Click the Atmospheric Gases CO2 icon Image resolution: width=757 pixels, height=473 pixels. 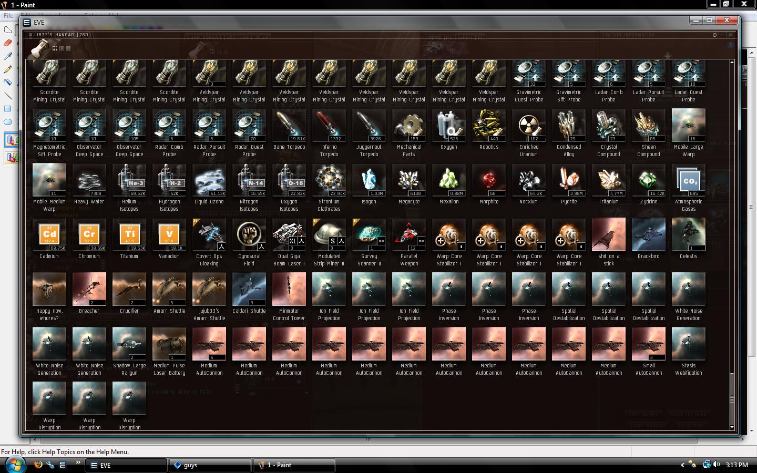tap(689, 181)
